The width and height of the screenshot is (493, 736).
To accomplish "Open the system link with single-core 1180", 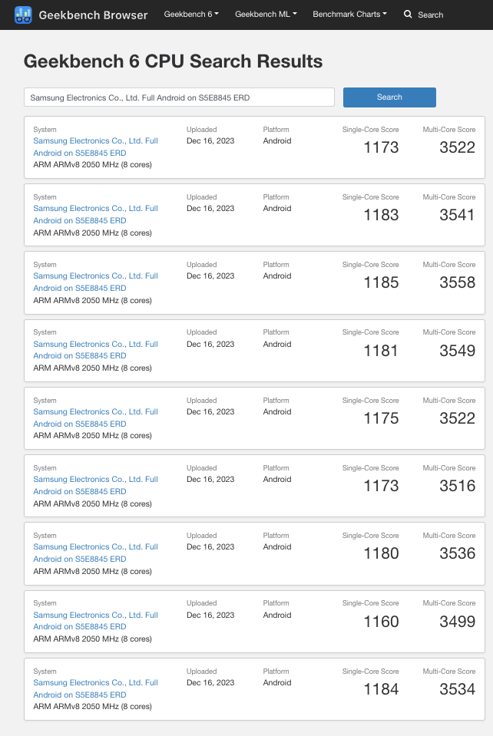I will point(95,553).
